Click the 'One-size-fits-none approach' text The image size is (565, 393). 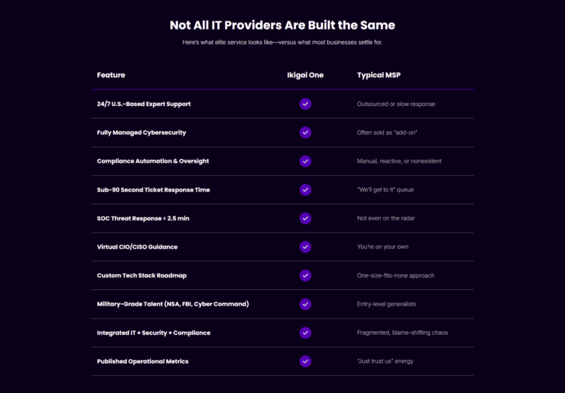396,275
